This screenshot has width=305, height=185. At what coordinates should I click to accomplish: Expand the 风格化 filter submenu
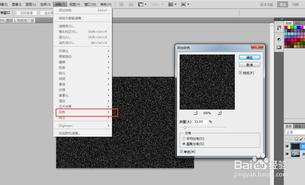coord(83,51)
